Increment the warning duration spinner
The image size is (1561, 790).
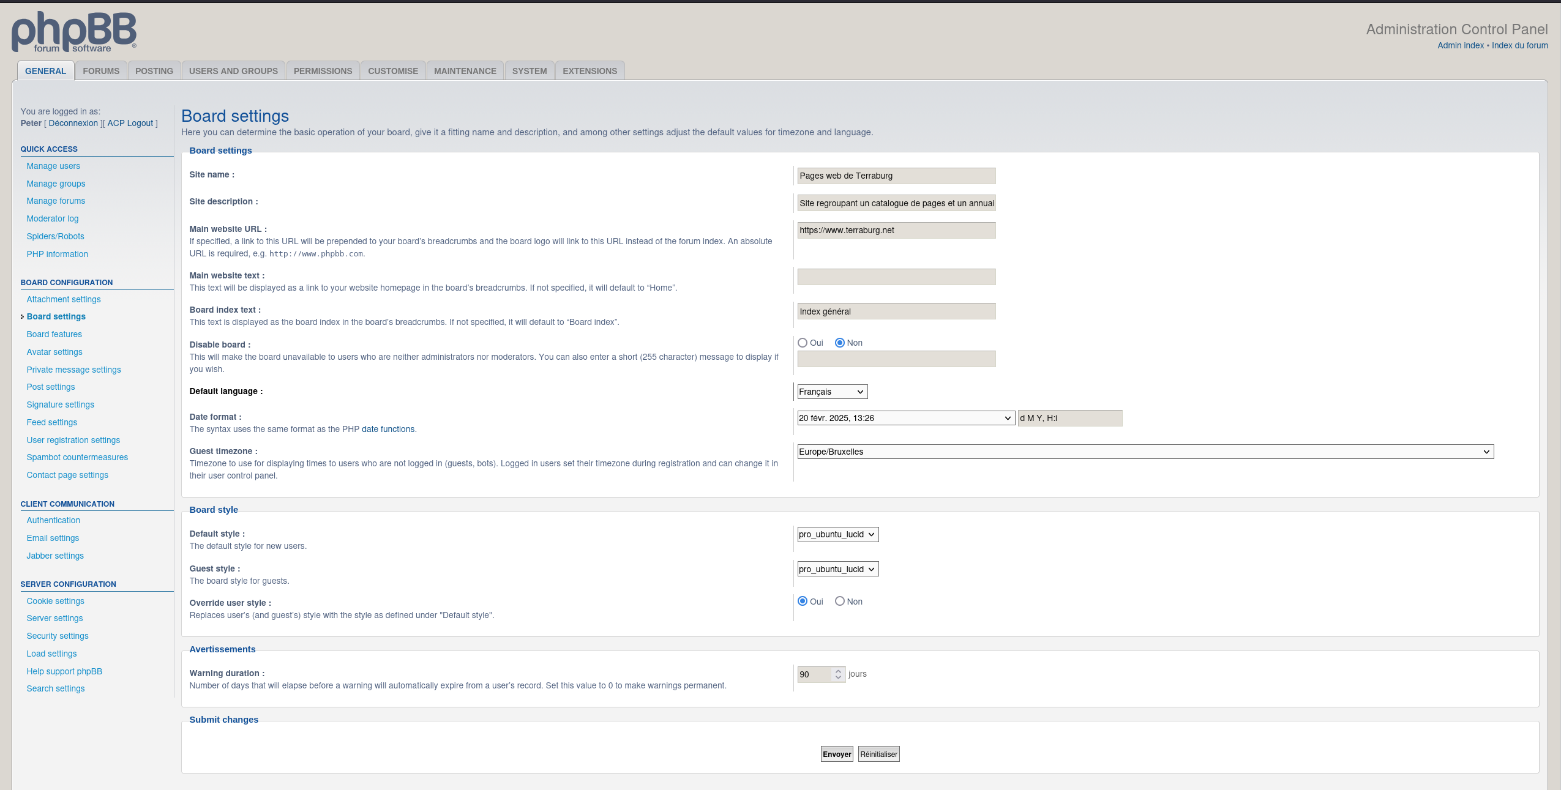click(838, 671)
